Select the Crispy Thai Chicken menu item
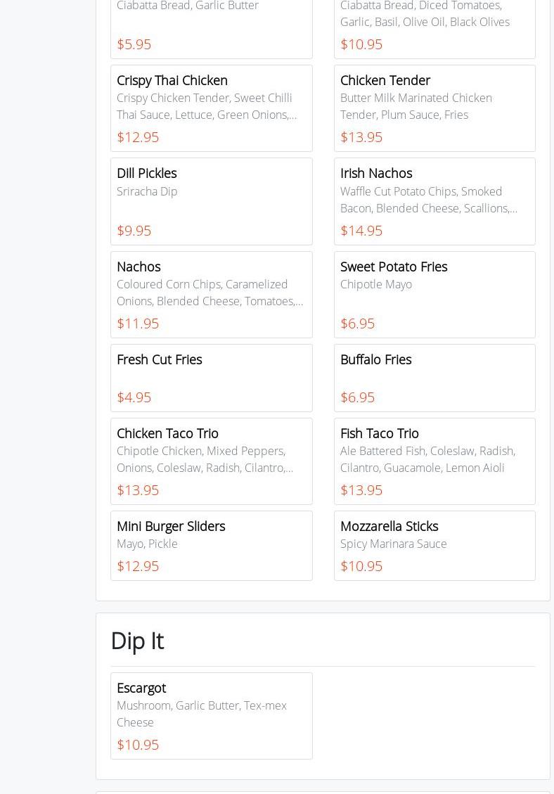The image size is (554, 794). 211,108
